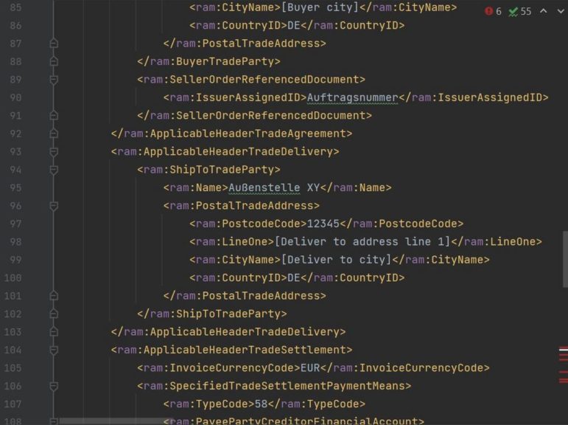Screen dimensions: 568x425
Task: Collapse the ApplicableHeaderTradeDelivery block on line 93
Action: [53, 152]
